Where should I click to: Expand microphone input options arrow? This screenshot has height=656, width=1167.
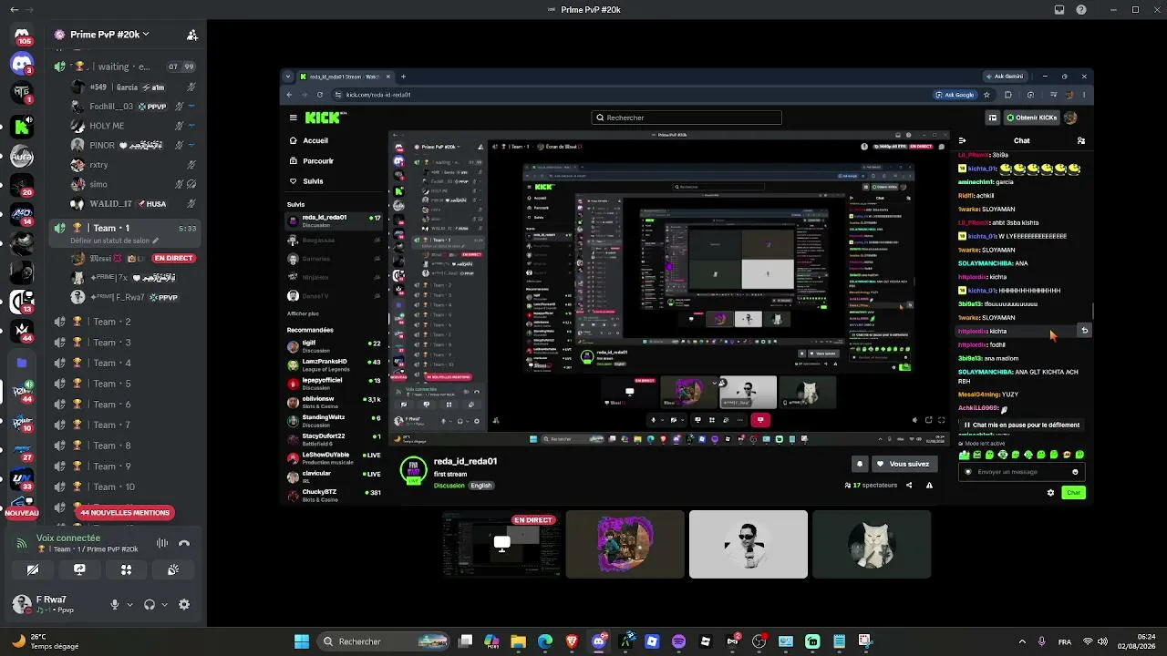(x=129, y=604)
